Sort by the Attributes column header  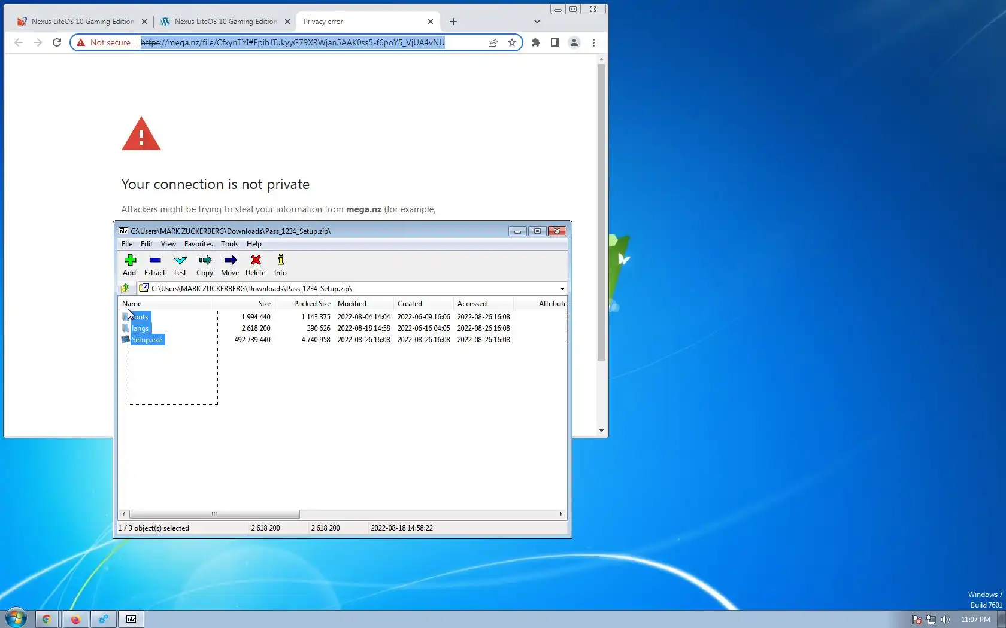click(541, 304)
